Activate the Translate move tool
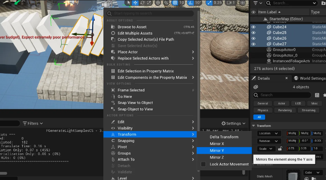 click(135, 3)
